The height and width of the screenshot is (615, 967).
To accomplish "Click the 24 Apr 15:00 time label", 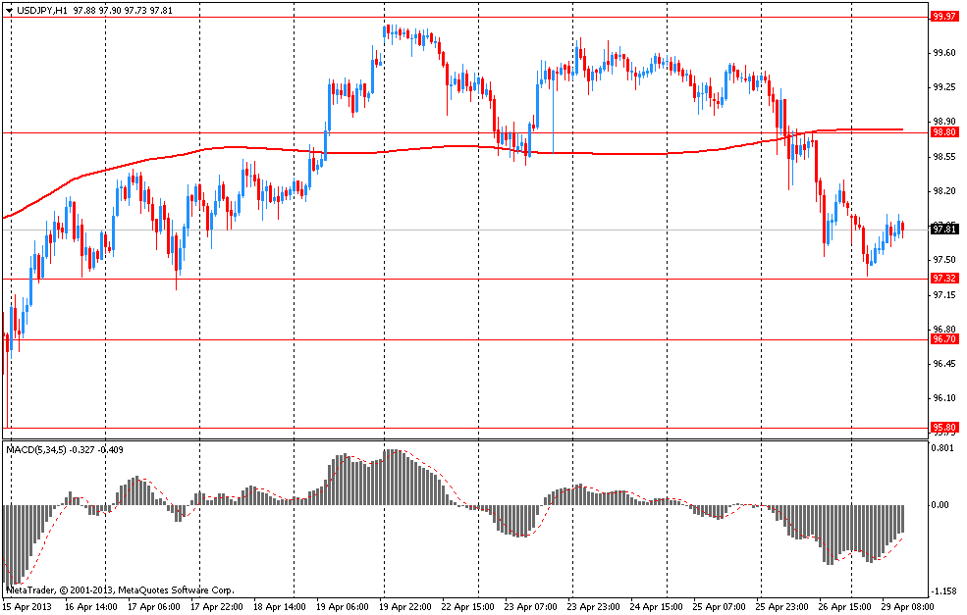I will pos(657,606).
